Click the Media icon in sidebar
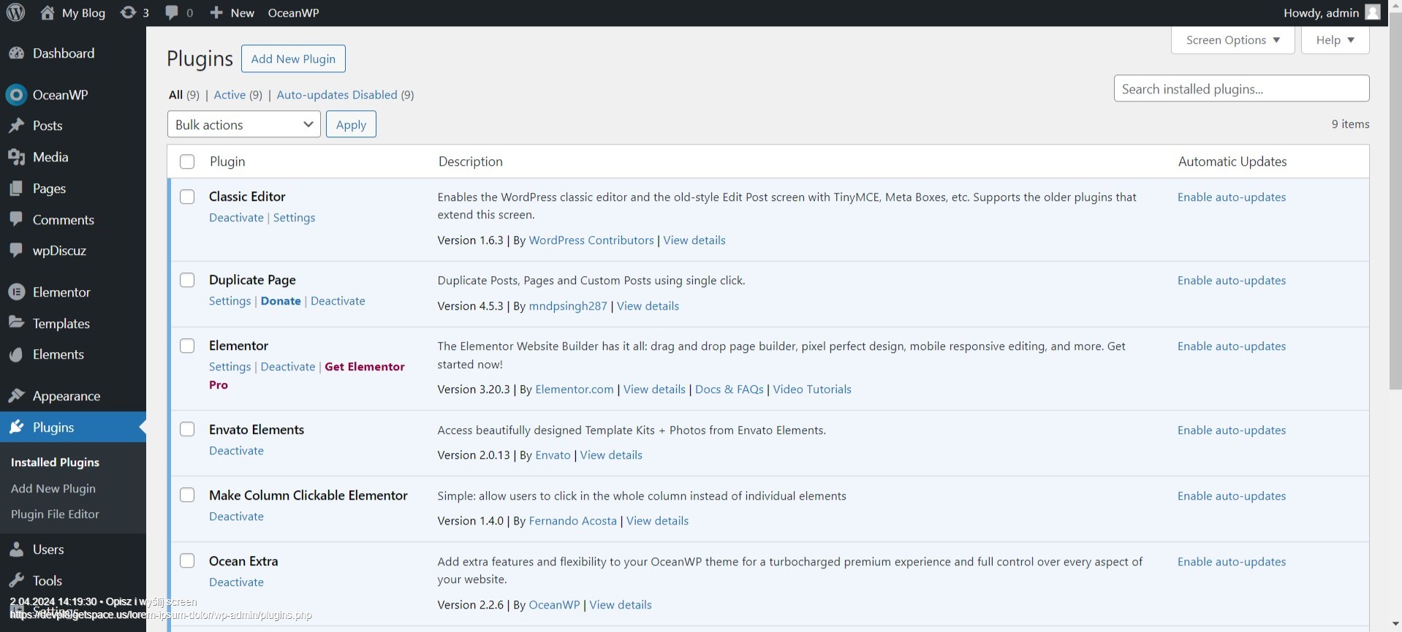Screen dimensions: 1402x632 (x=16, y=157)
